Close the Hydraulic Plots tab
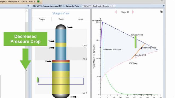 point(80,6)
